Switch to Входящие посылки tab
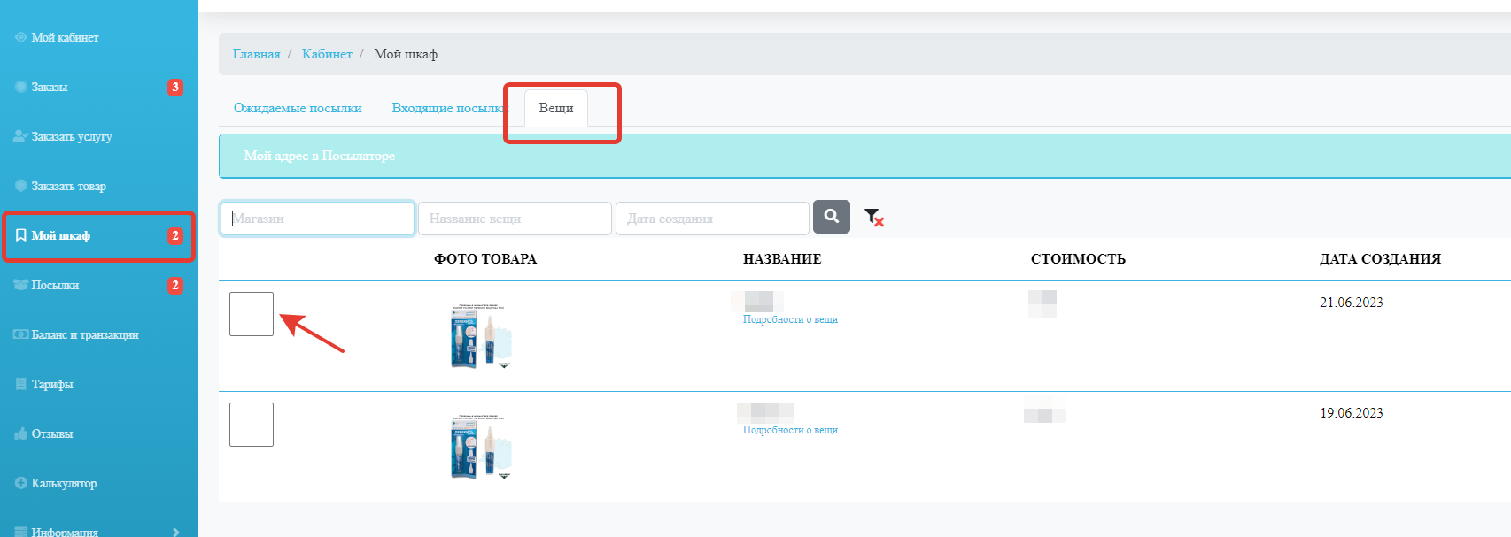 click(449, 108)
